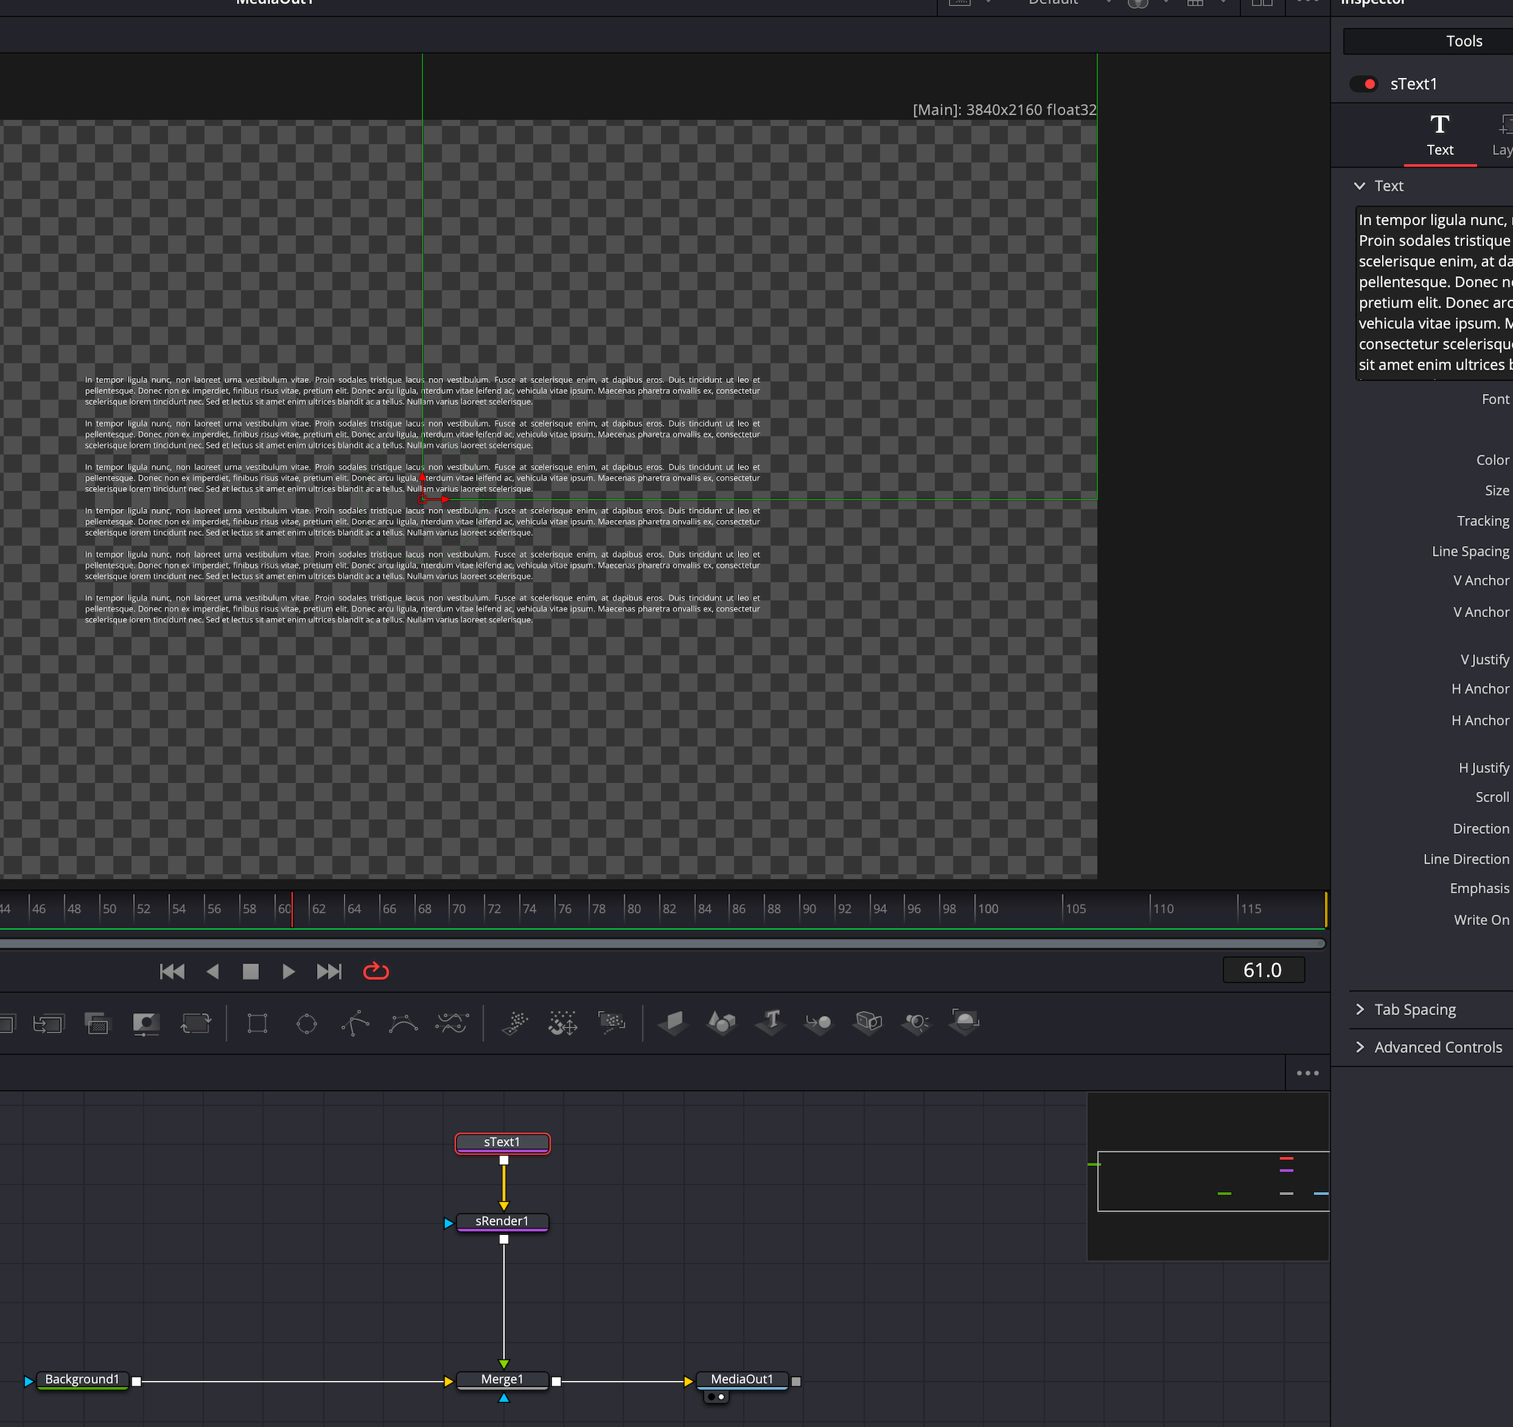The height and width of the screenshot is (1427, 1513).
Task: Click the "Line Direction" label
Action: (1466, 860)
